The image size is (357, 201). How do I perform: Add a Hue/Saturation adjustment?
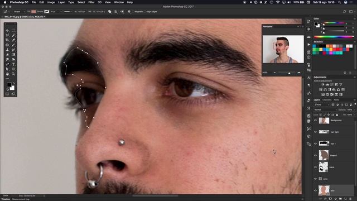click(x=321, y=89)
